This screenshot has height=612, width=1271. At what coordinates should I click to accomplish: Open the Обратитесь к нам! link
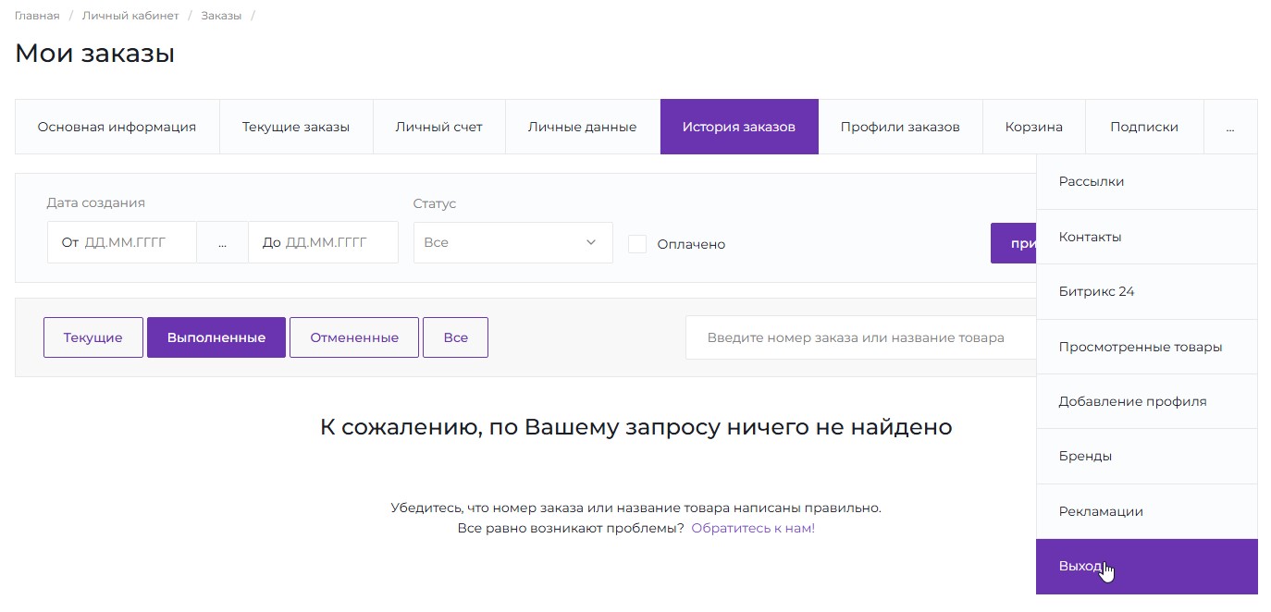pos(753,527)
